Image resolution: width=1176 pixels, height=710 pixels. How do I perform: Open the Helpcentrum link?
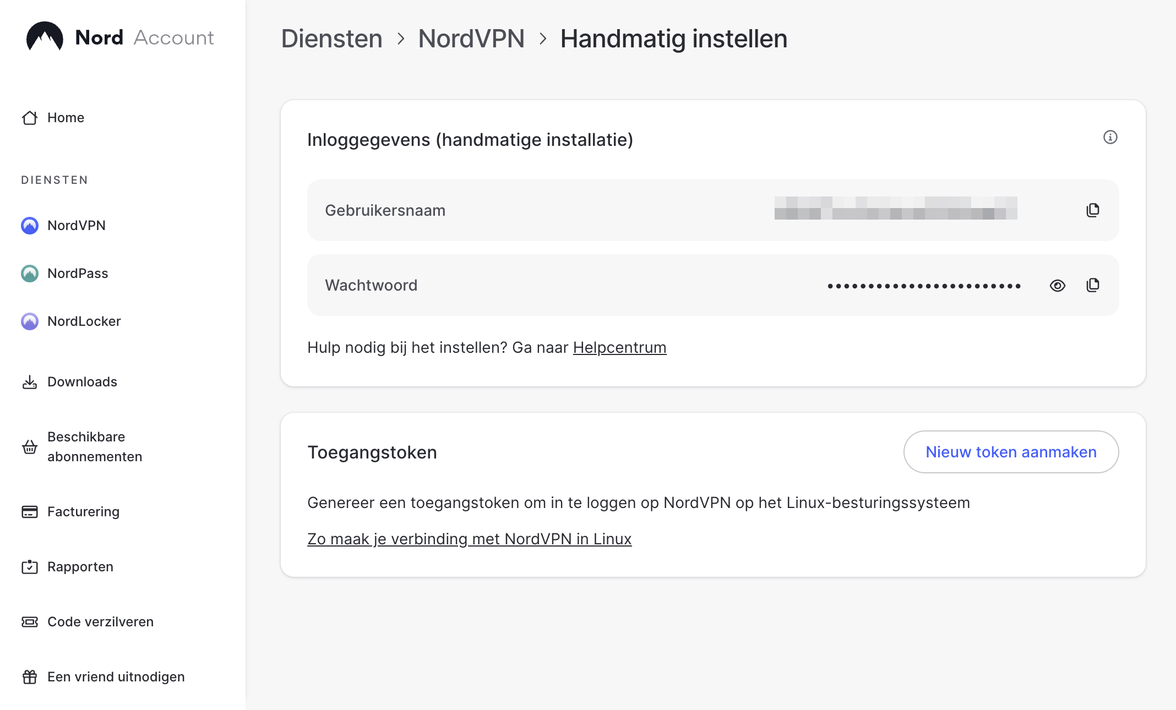[619, 347]
